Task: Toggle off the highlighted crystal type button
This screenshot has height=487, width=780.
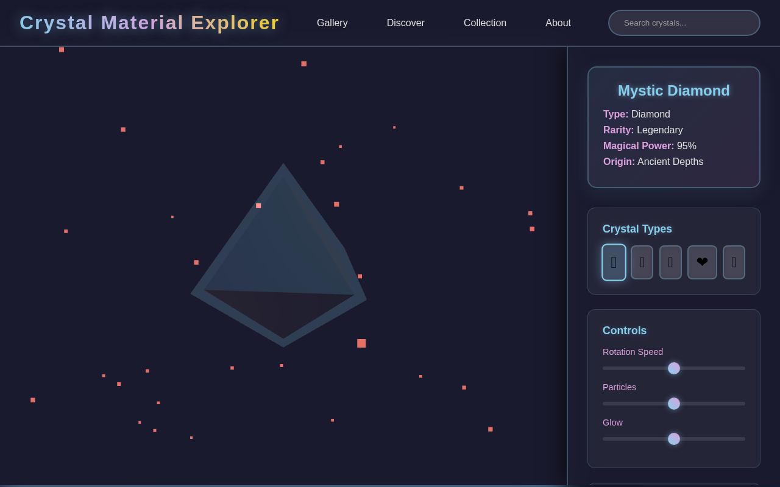Action: click(x=614, y=262)
